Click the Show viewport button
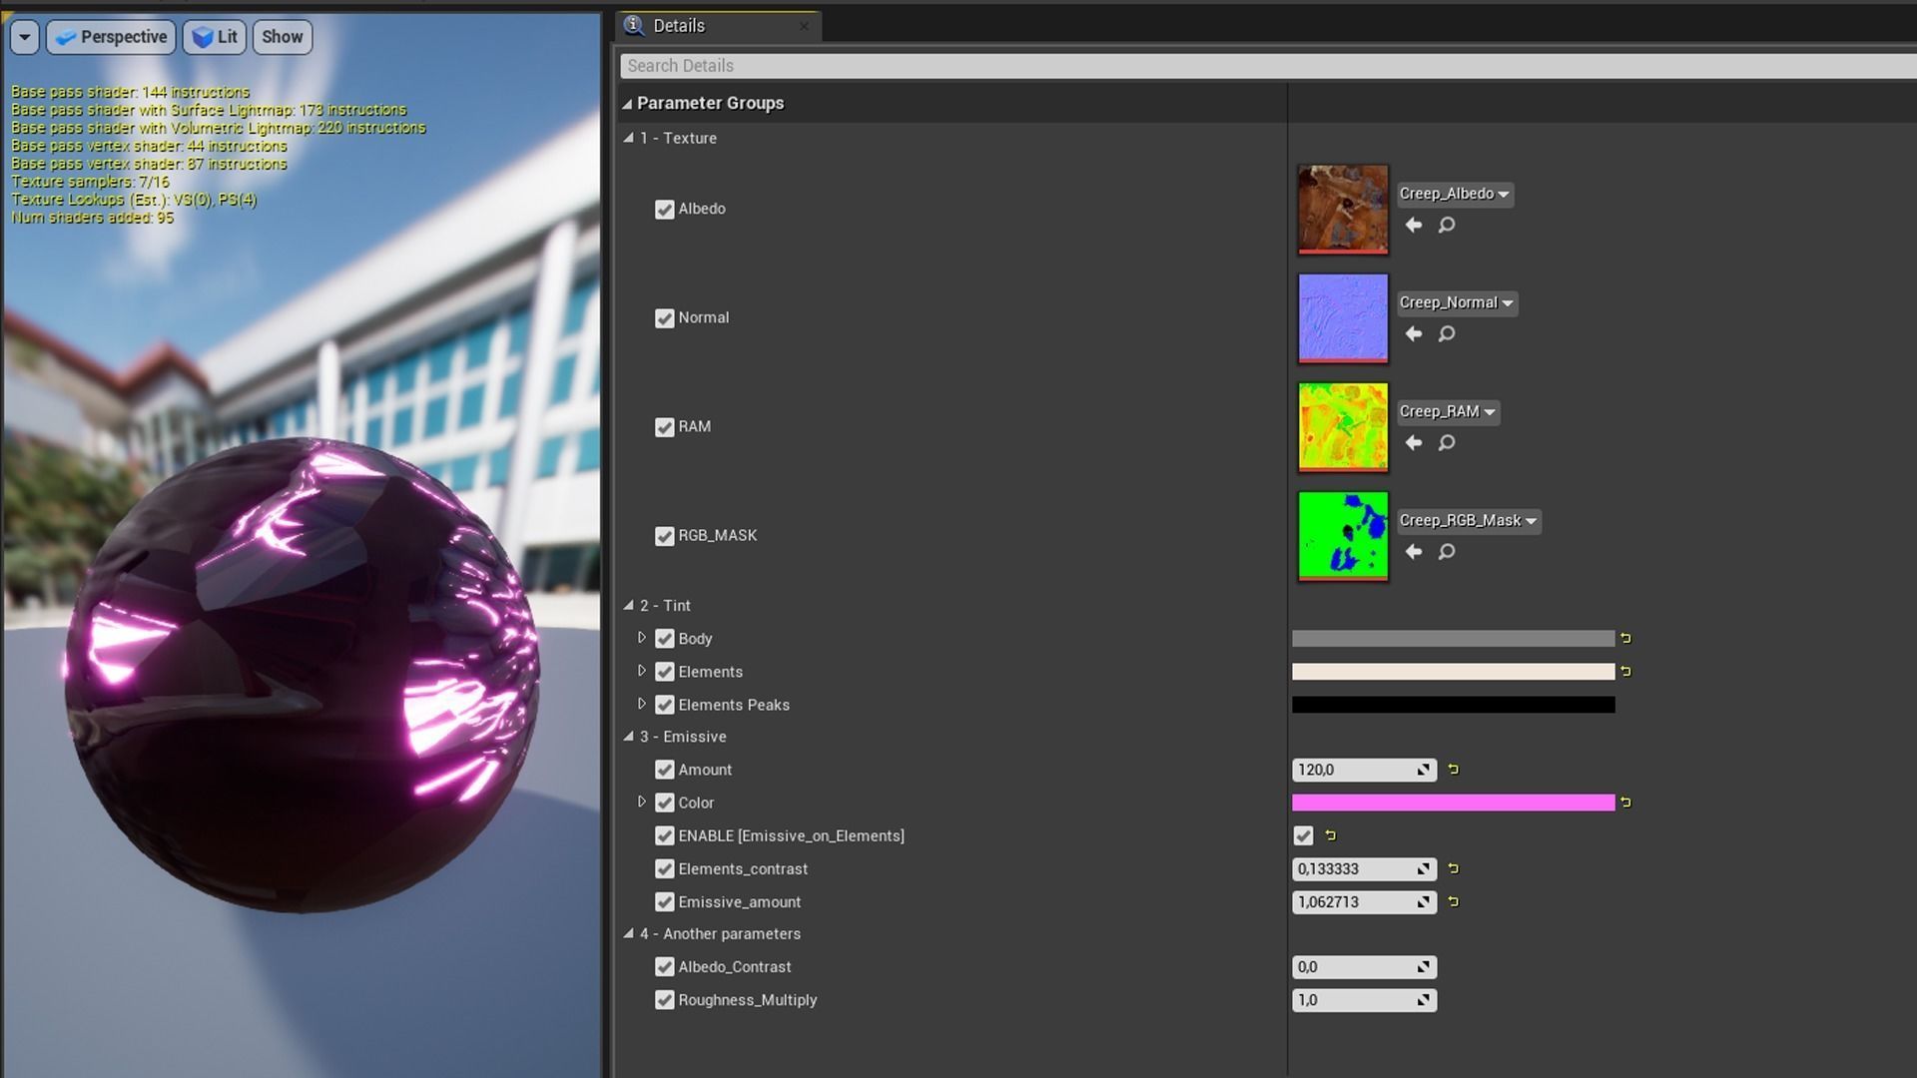Viewport: 1917px width, 1078px height. coord(282,37)
